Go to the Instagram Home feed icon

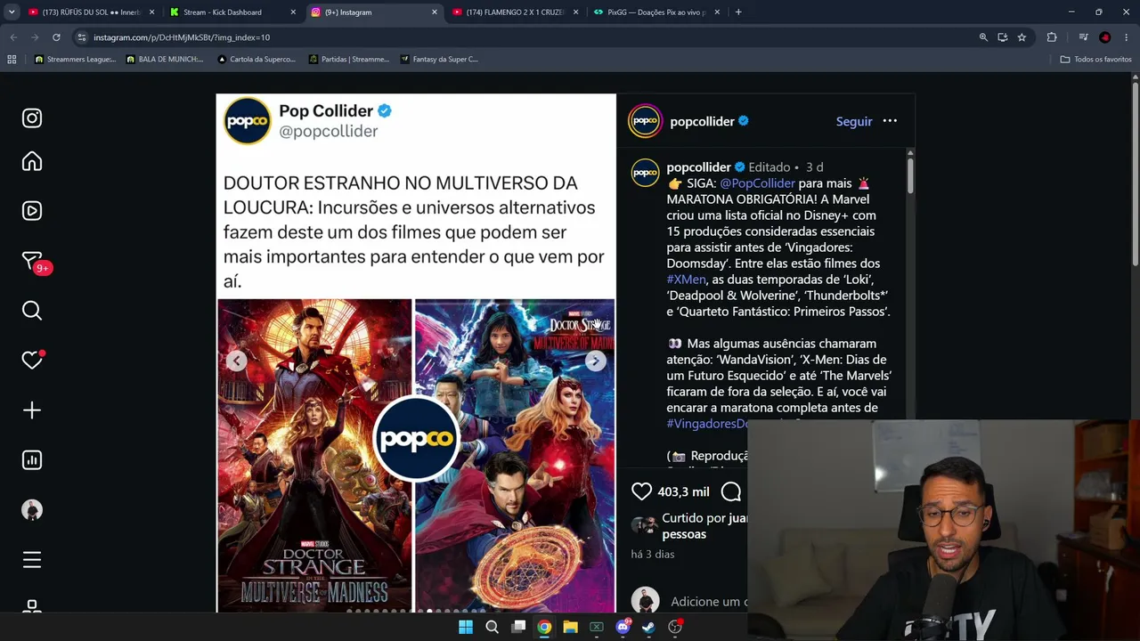click(32, 161)
